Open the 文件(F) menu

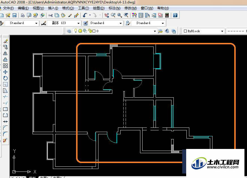pos(8,8)
